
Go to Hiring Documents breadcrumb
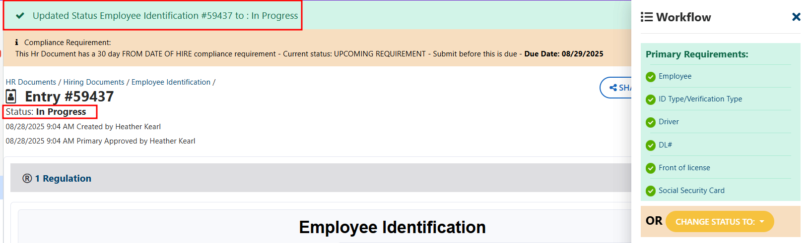94,82
